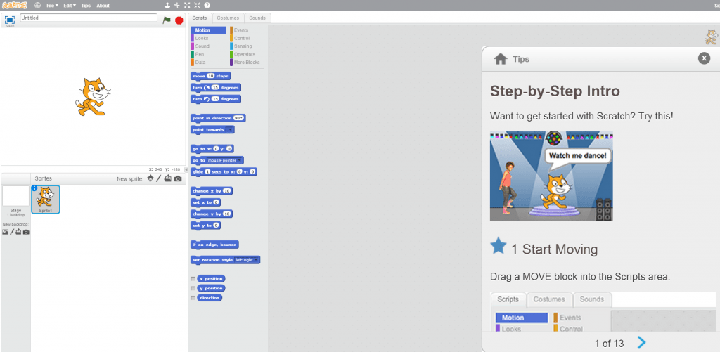Click the red stop button
The height and width of the screenshot is (352, 720).
179,20
